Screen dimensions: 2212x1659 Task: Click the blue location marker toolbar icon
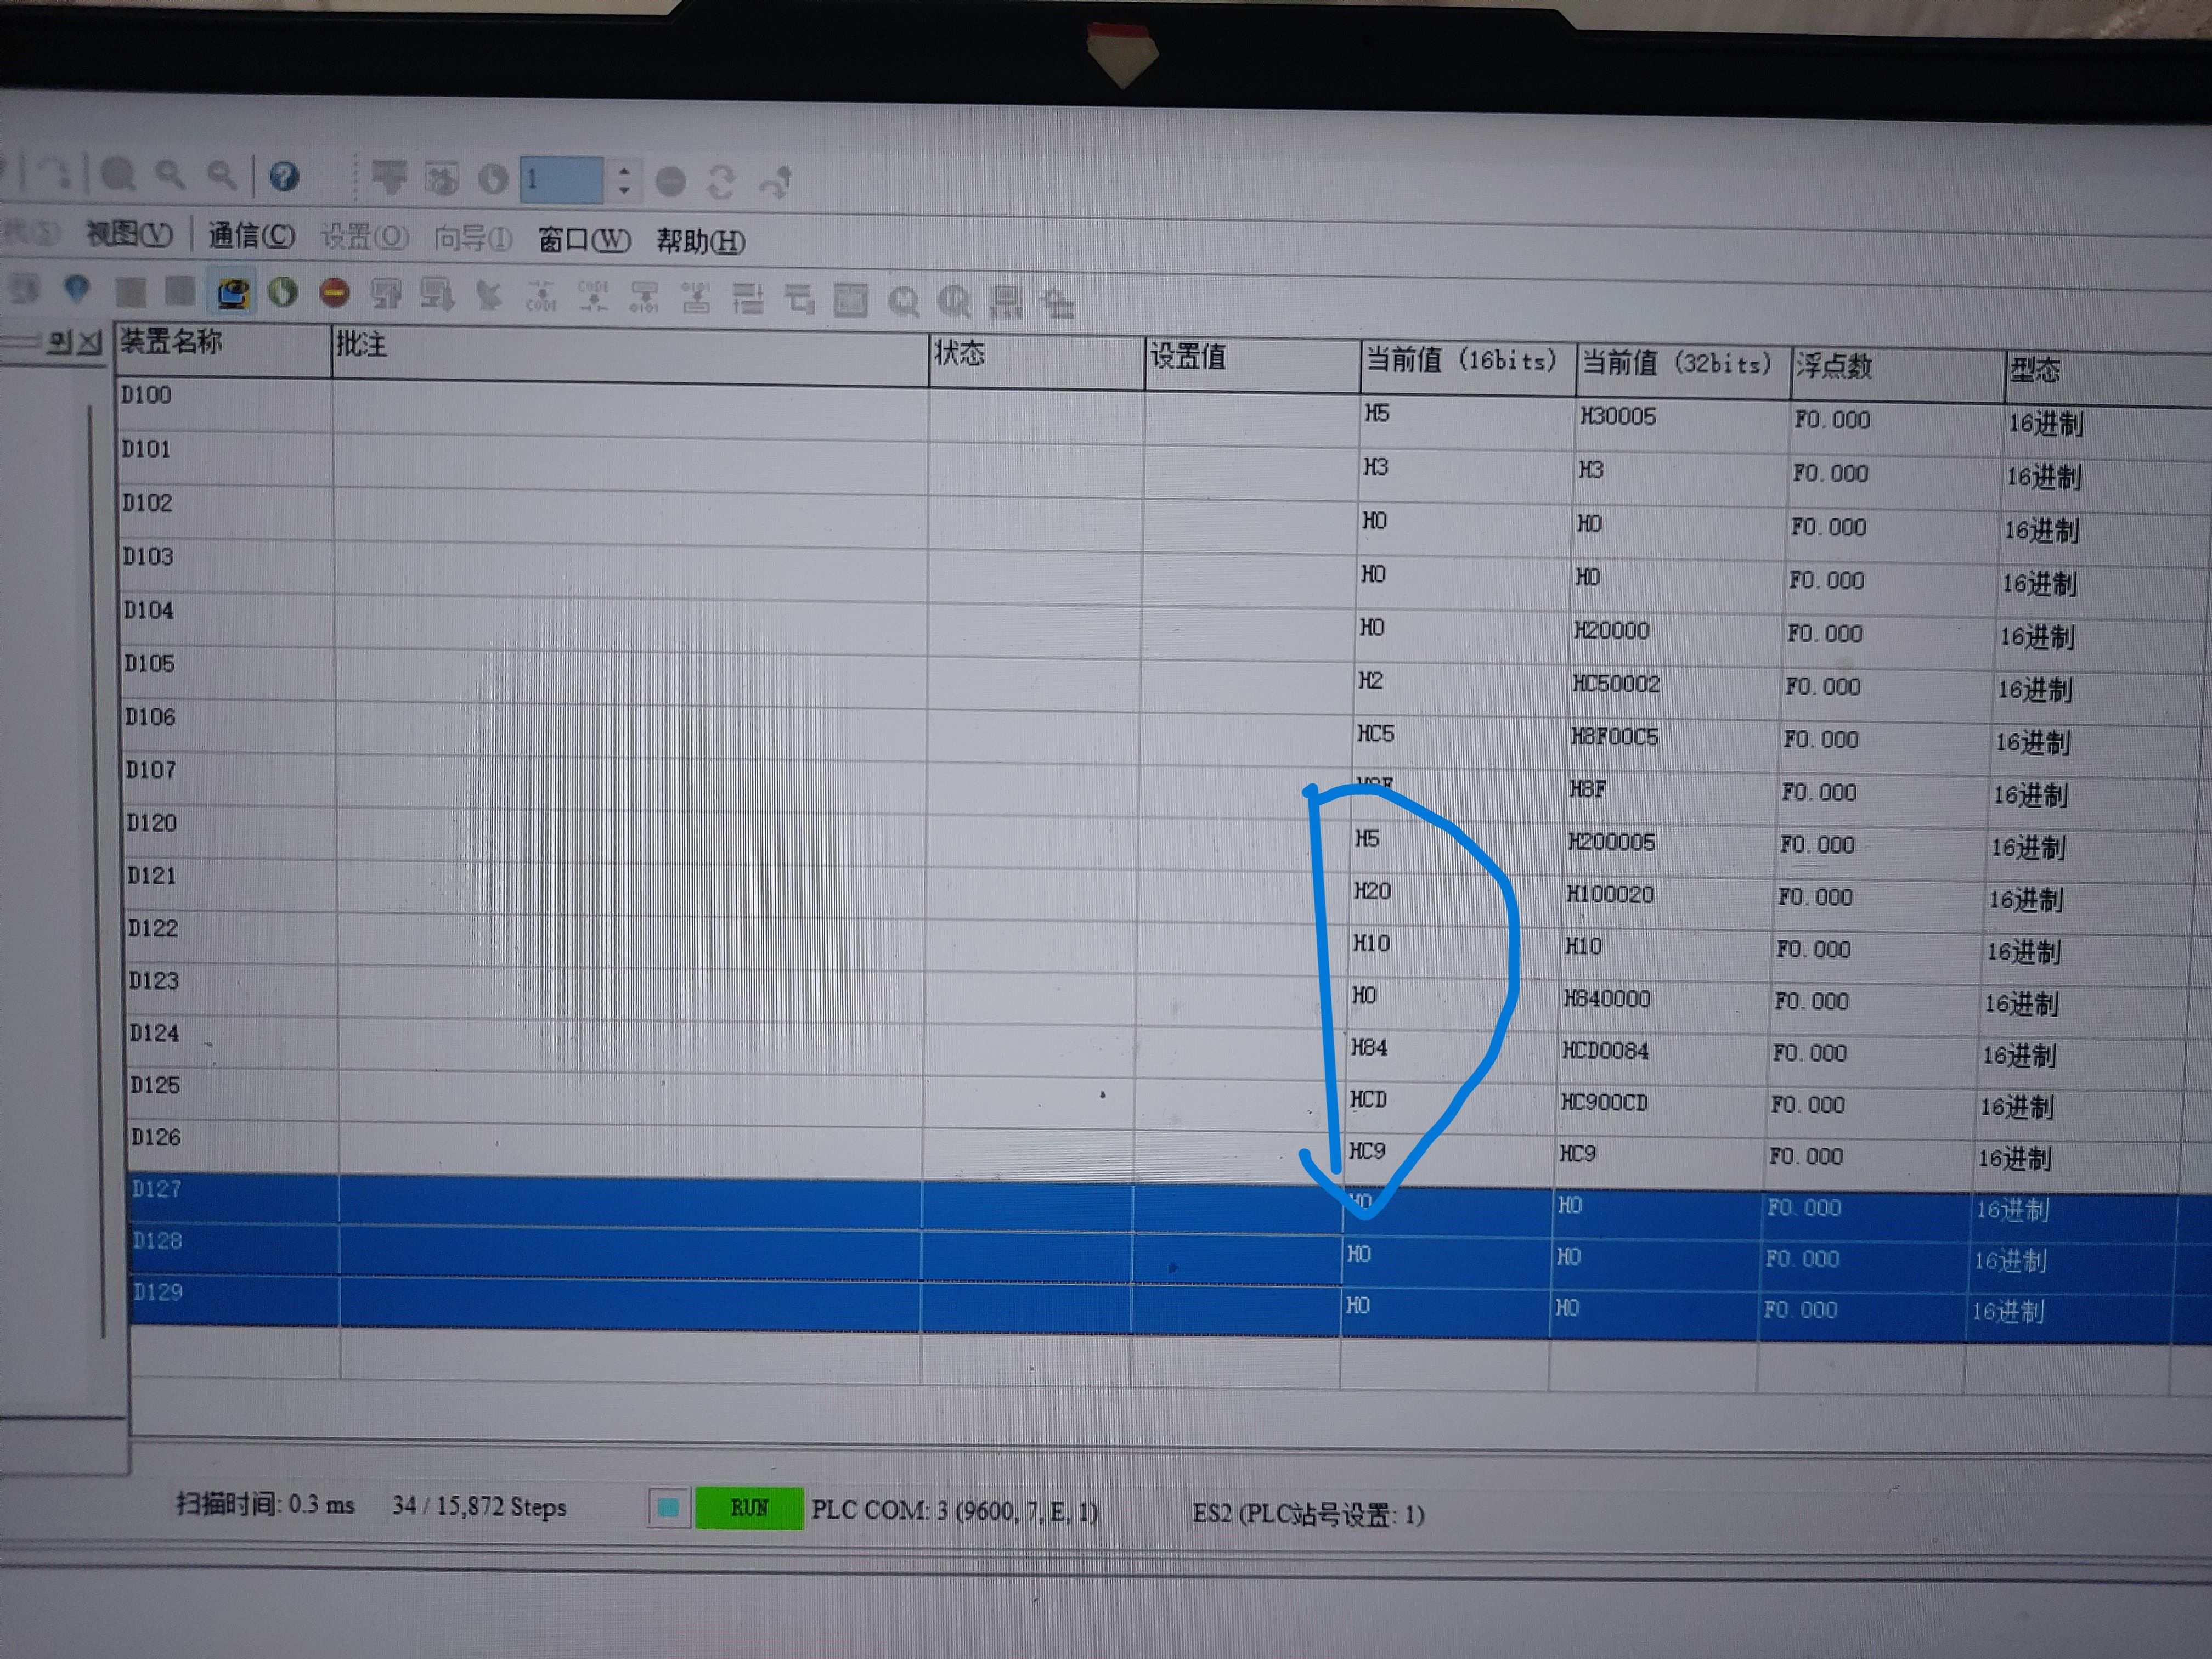point(77,289)
